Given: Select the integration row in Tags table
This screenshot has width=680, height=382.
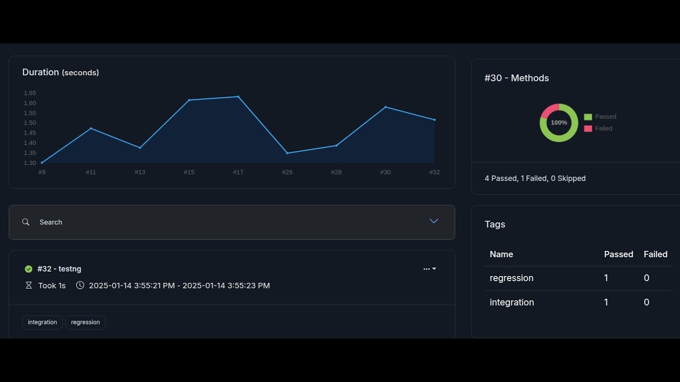Looking at the screenshot, I should tap(579, 302).
